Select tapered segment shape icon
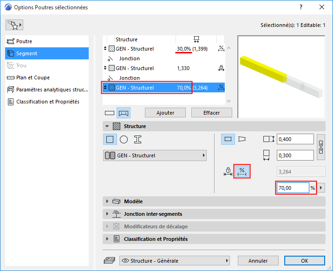This screenshot has width=333, height=271. [242, 139]
